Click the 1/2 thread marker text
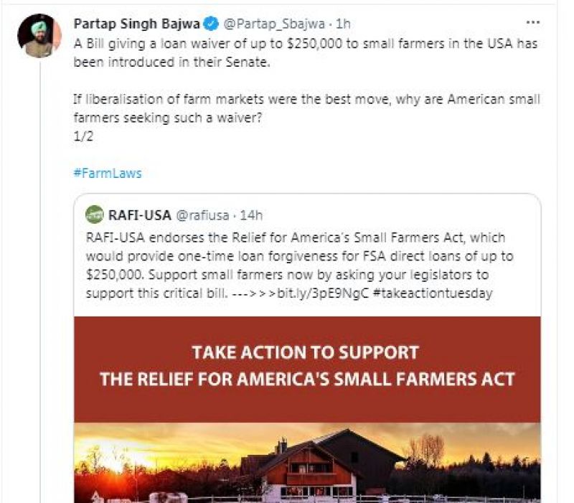Viewport: 574px width, 503px height. point(81,136)
